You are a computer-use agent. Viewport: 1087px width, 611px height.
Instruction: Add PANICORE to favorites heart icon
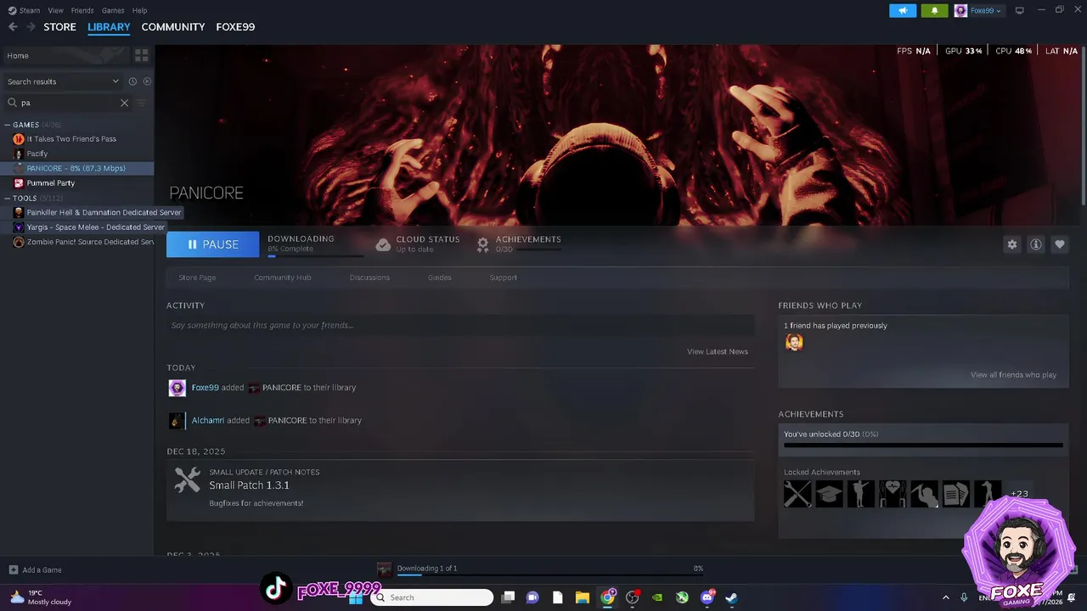click(1060, 244)
